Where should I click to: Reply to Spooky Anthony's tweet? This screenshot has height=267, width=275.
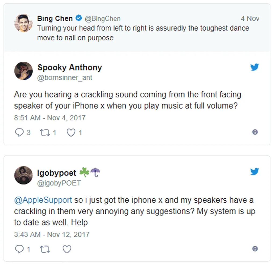click(x=19, y=132)
